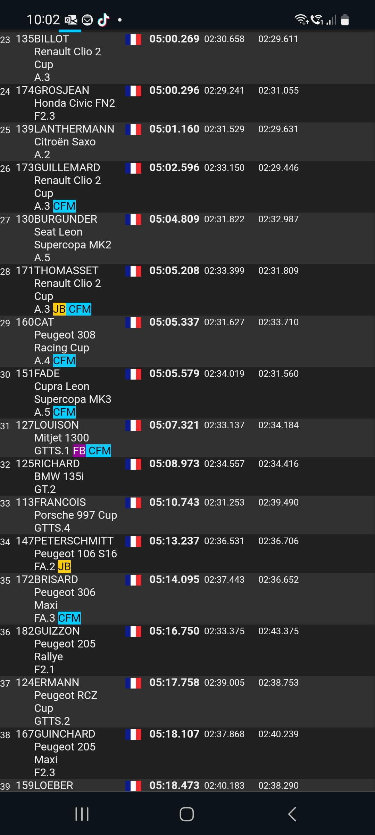Tap total time 05:04.809 for BURGUNDER
The image size is (375, 835).
174,219
